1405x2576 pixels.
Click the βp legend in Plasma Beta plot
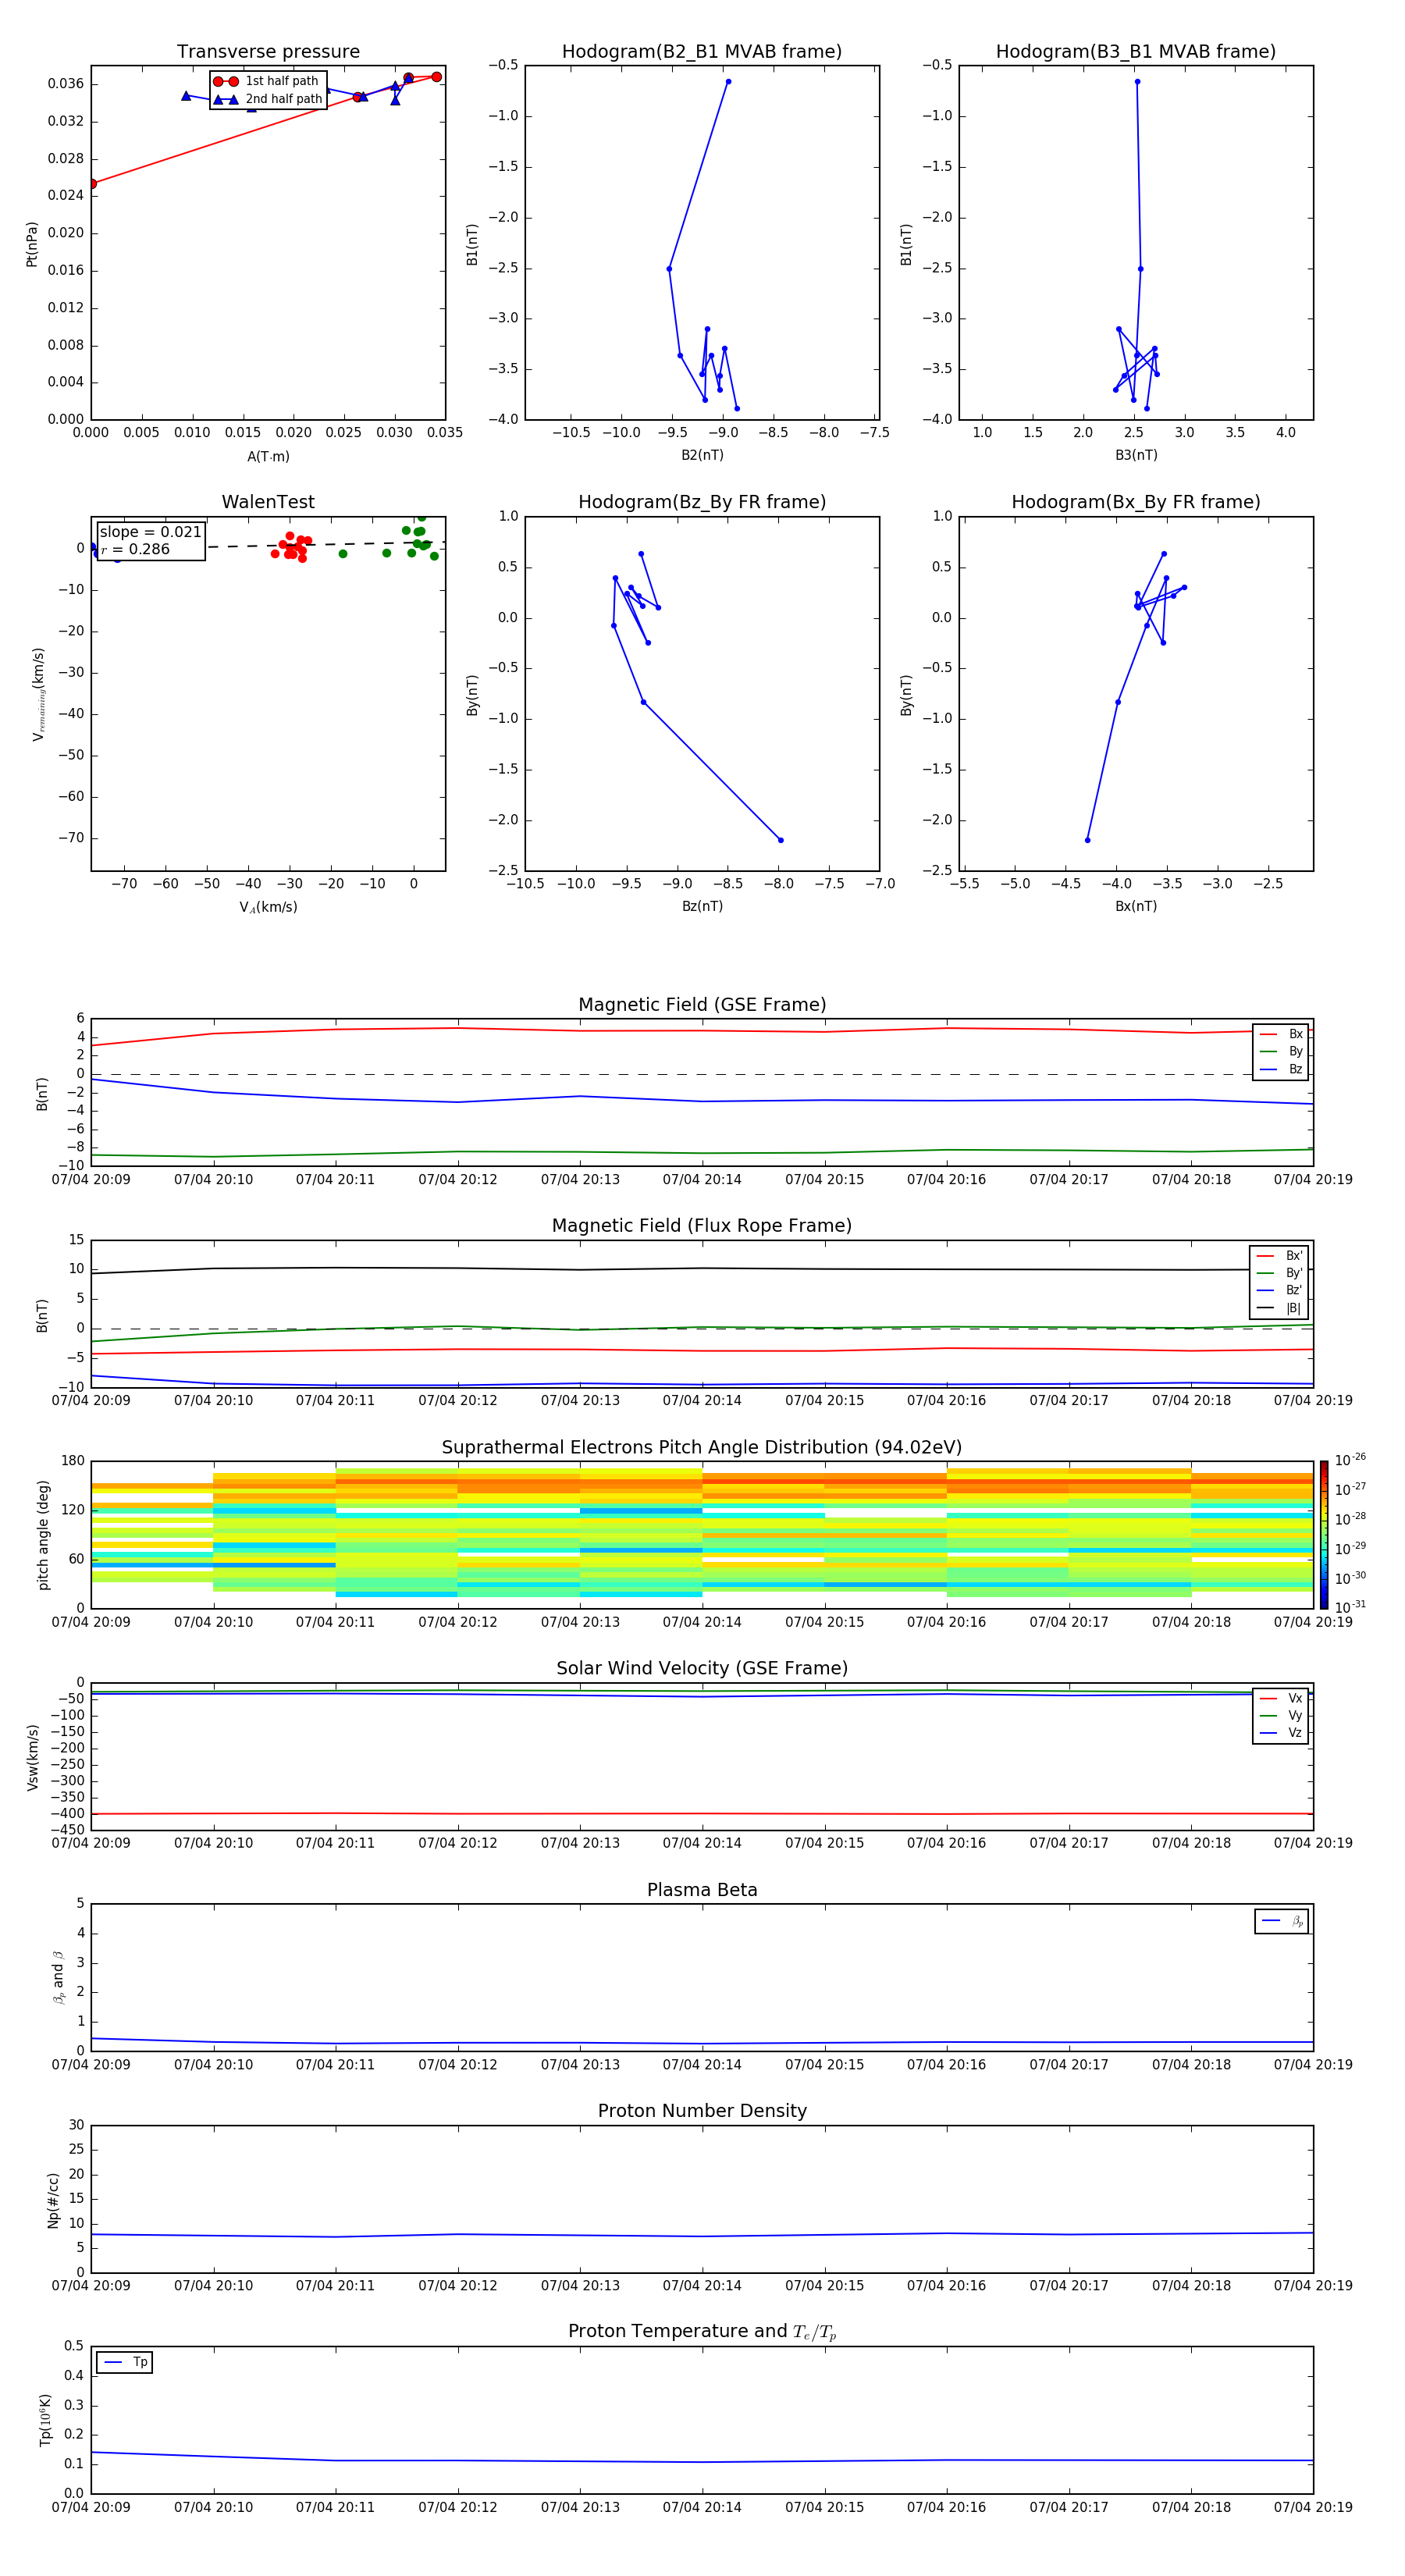point(1282,1921)
